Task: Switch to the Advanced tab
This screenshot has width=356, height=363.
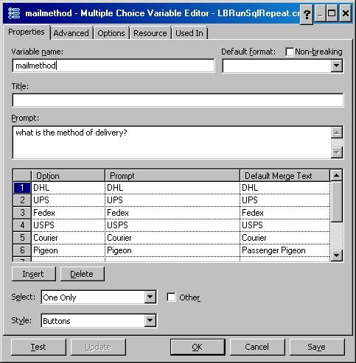Action: tap(71, 33)
